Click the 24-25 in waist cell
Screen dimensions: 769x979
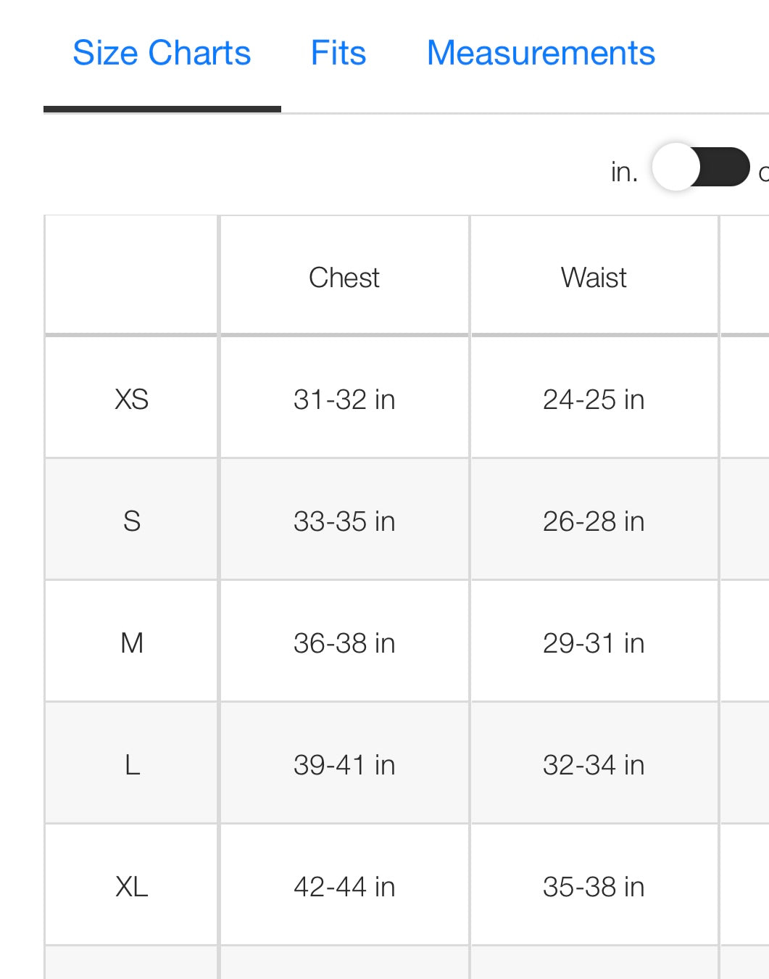click(594, 400)
